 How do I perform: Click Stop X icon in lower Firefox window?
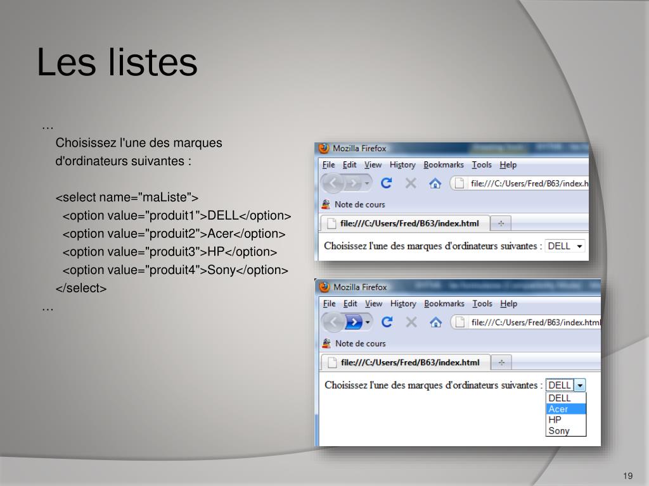(x=411, y=322)
